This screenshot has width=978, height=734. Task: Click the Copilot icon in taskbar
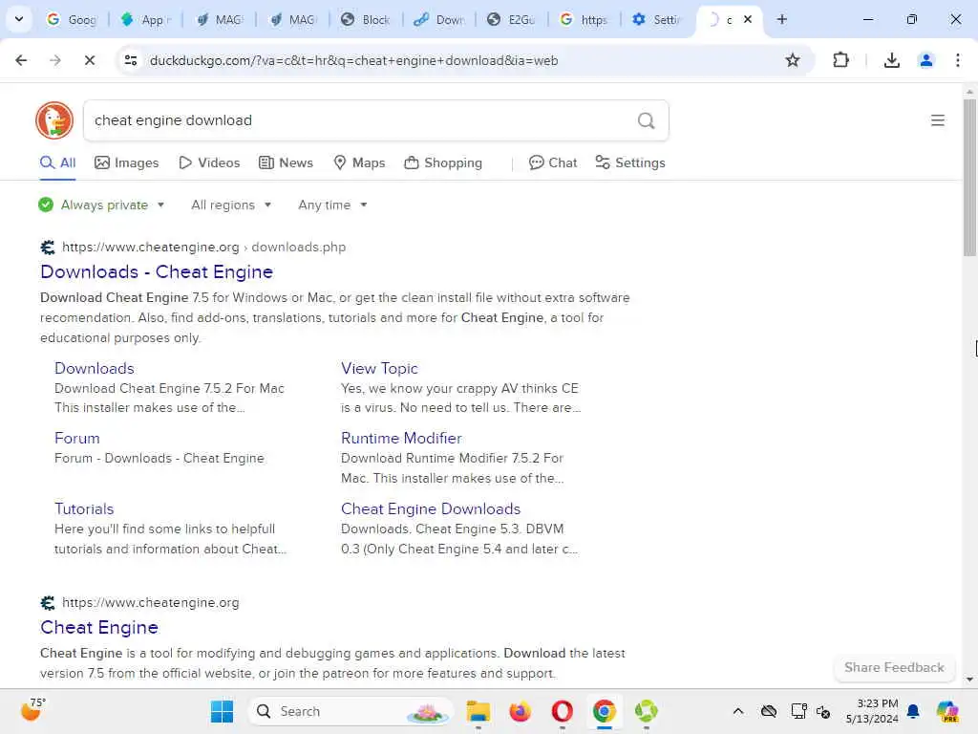947,711
